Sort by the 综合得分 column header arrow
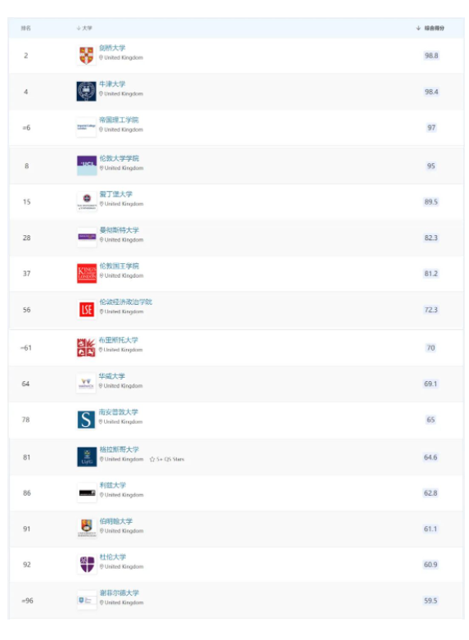 [x=418, y=28]
